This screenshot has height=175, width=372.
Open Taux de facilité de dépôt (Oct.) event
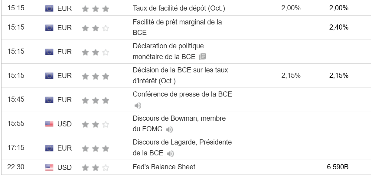[x=179, y=8]
